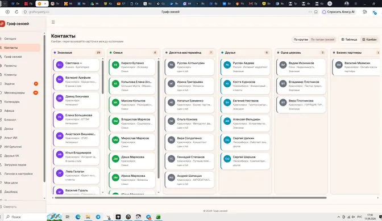Click the Знакомые column header
Image resolution: width=382 pixels, height=221 pixels.
pyautogui.click(x=77, y=53)
